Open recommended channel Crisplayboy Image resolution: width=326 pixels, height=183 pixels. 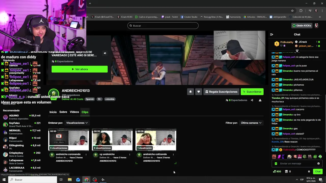tap(21, 154)
